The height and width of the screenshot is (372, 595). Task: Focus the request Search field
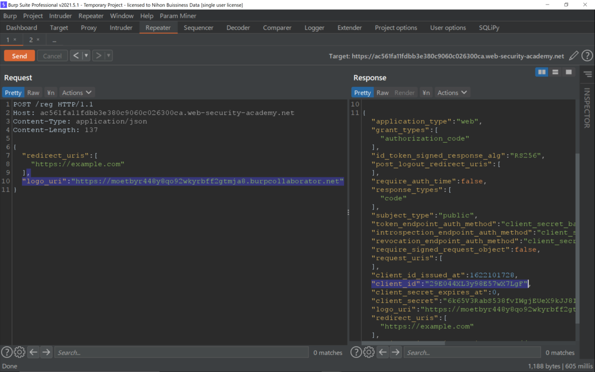[181, 353]
